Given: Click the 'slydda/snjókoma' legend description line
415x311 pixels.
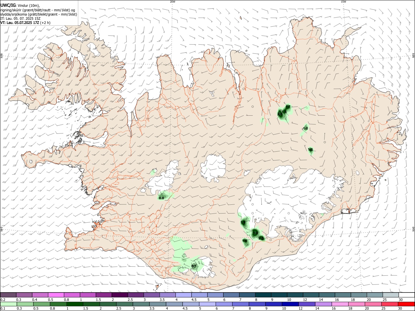Looking at the screenshot, I should [39, 14].
